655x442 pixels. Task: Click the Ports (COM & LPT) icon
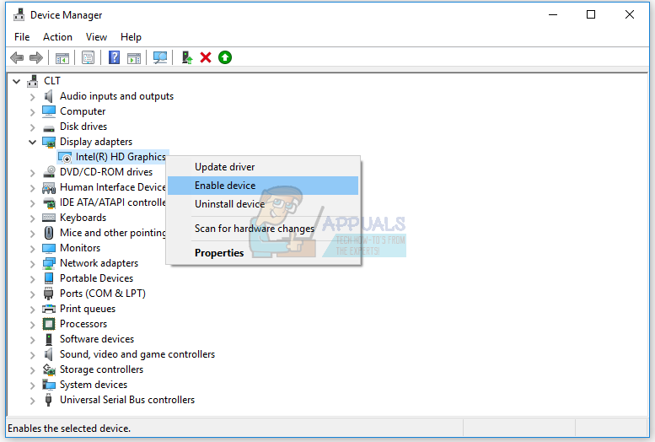[48, 294]
